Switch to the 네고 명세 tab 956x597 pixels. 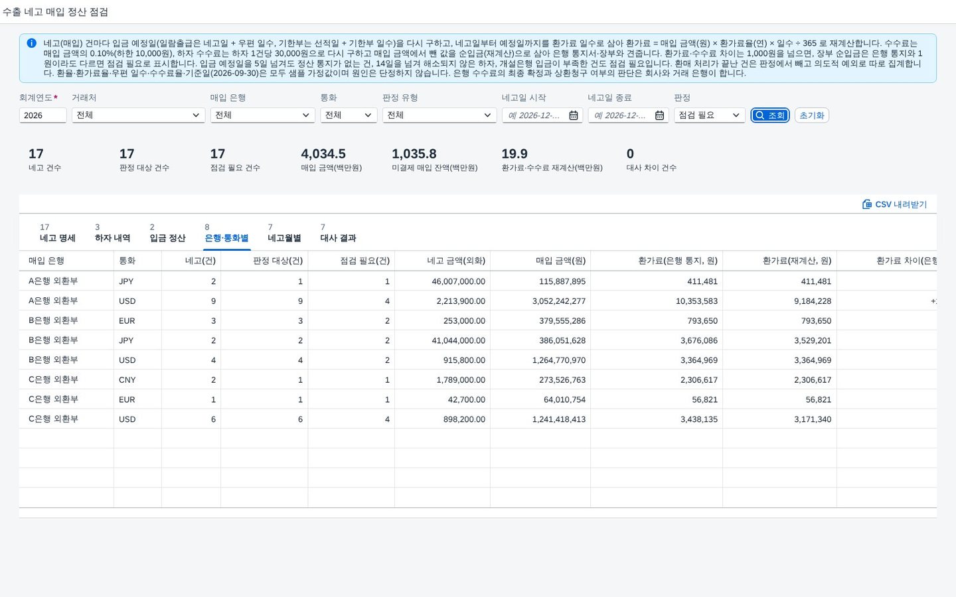pos(58,233)
